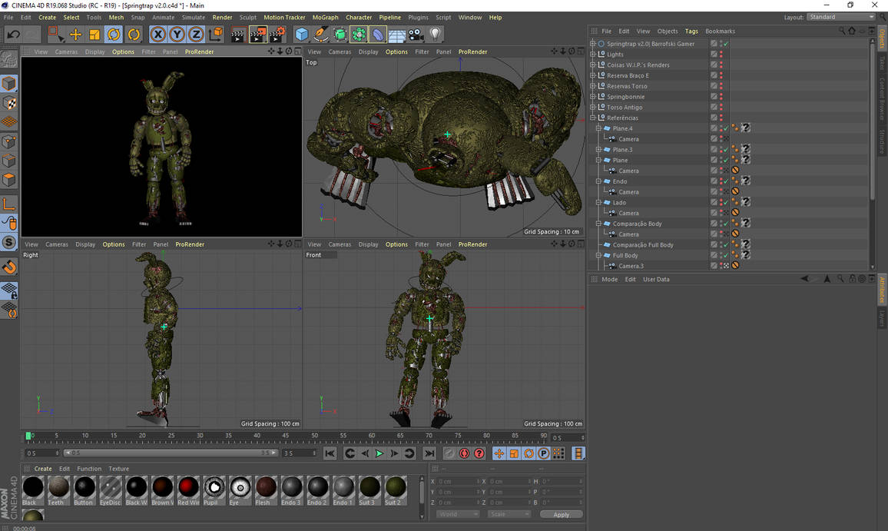
Task: Collapse the Lado object
Action: pyautogui.click(x=598, y=202)
